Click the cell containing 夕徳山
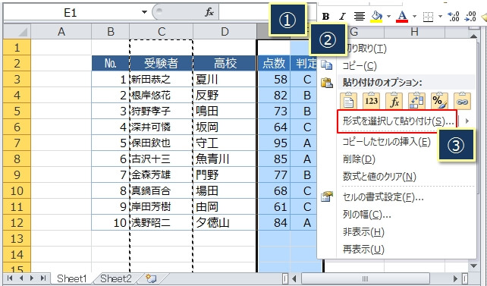This screenshot has width=487, height=286. (x=225, y=222)
